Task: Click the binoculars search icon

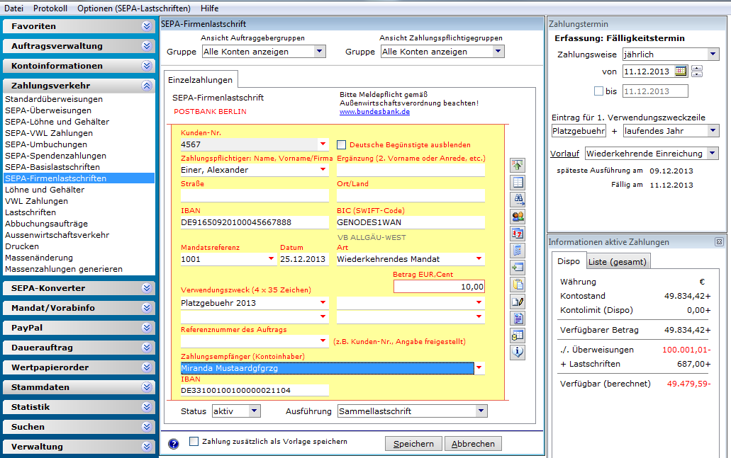Action: [x=518, y=199]
